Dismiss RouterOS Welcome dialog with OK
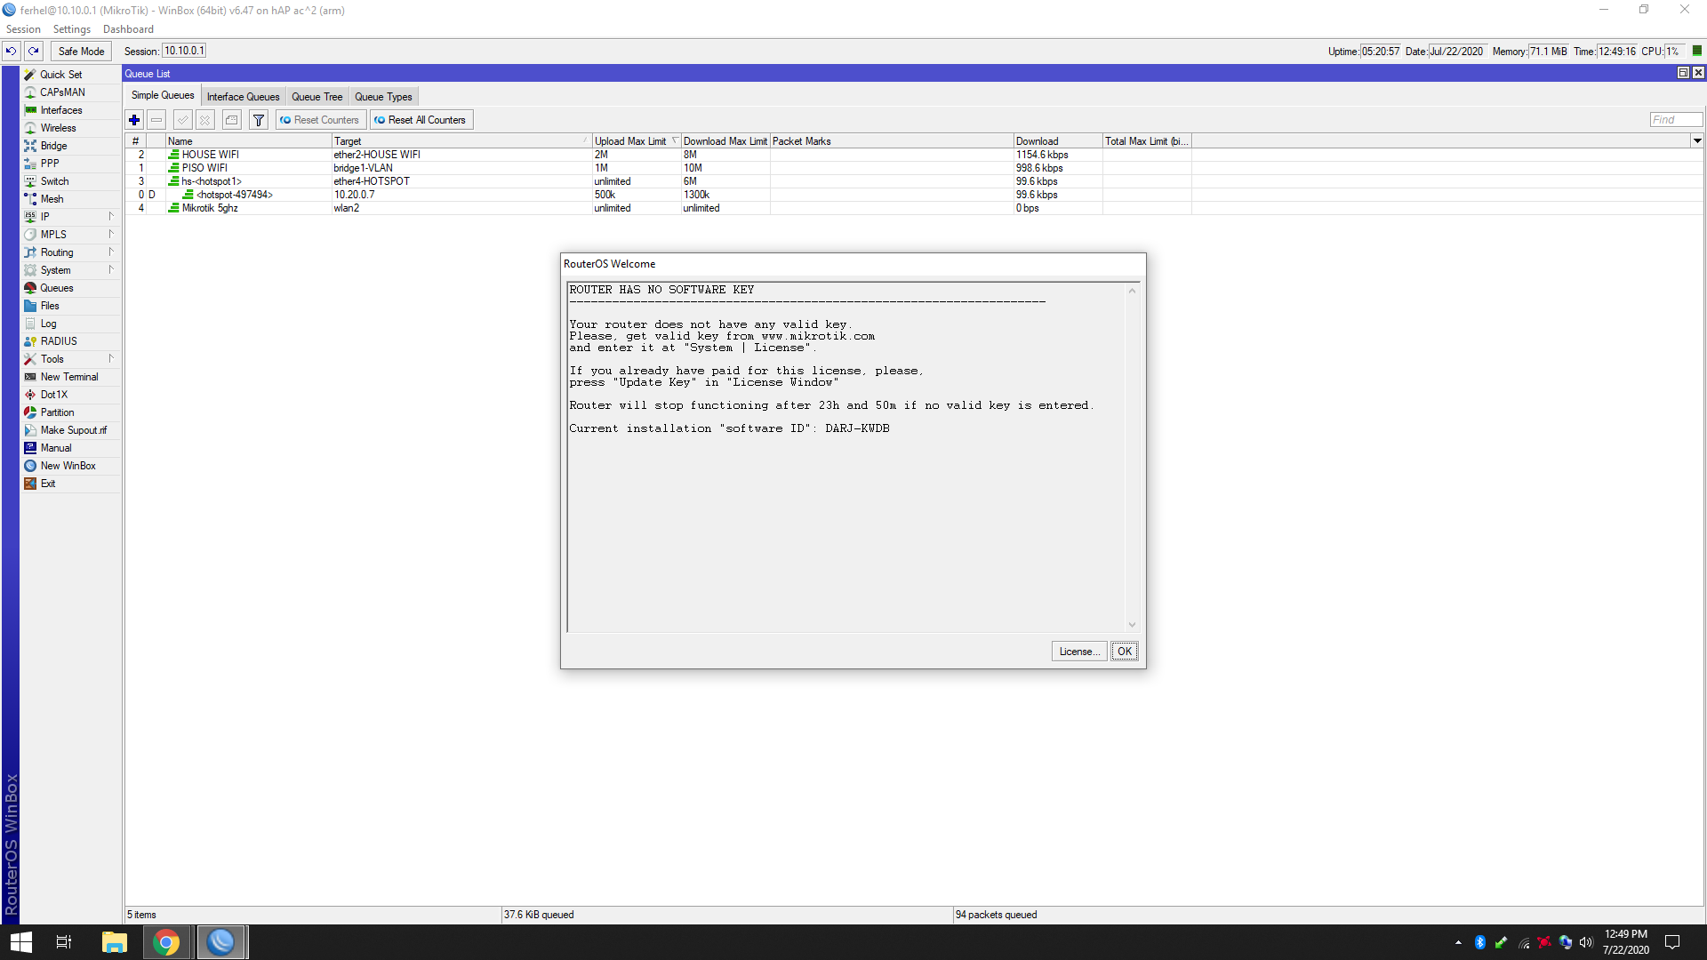Screen dimensions: 1707x960 [1124, 652]
